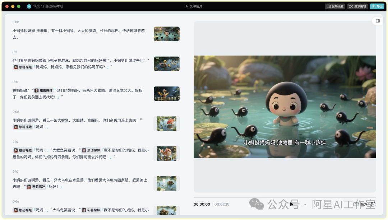Image resolution: width=388 pixels, height=220 pixels.
Task: Select thumbnail of red carp jumping
Action: (167, 123)
